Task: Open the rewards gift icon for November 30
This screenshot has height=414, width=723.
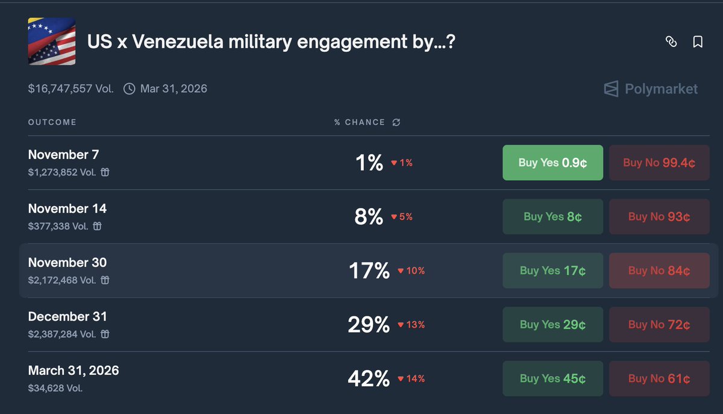Action: tap(105, 280)
